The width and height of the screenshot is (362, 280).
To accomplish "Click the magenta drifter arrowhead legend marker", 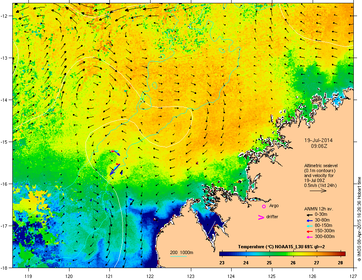I will point(261,217).
